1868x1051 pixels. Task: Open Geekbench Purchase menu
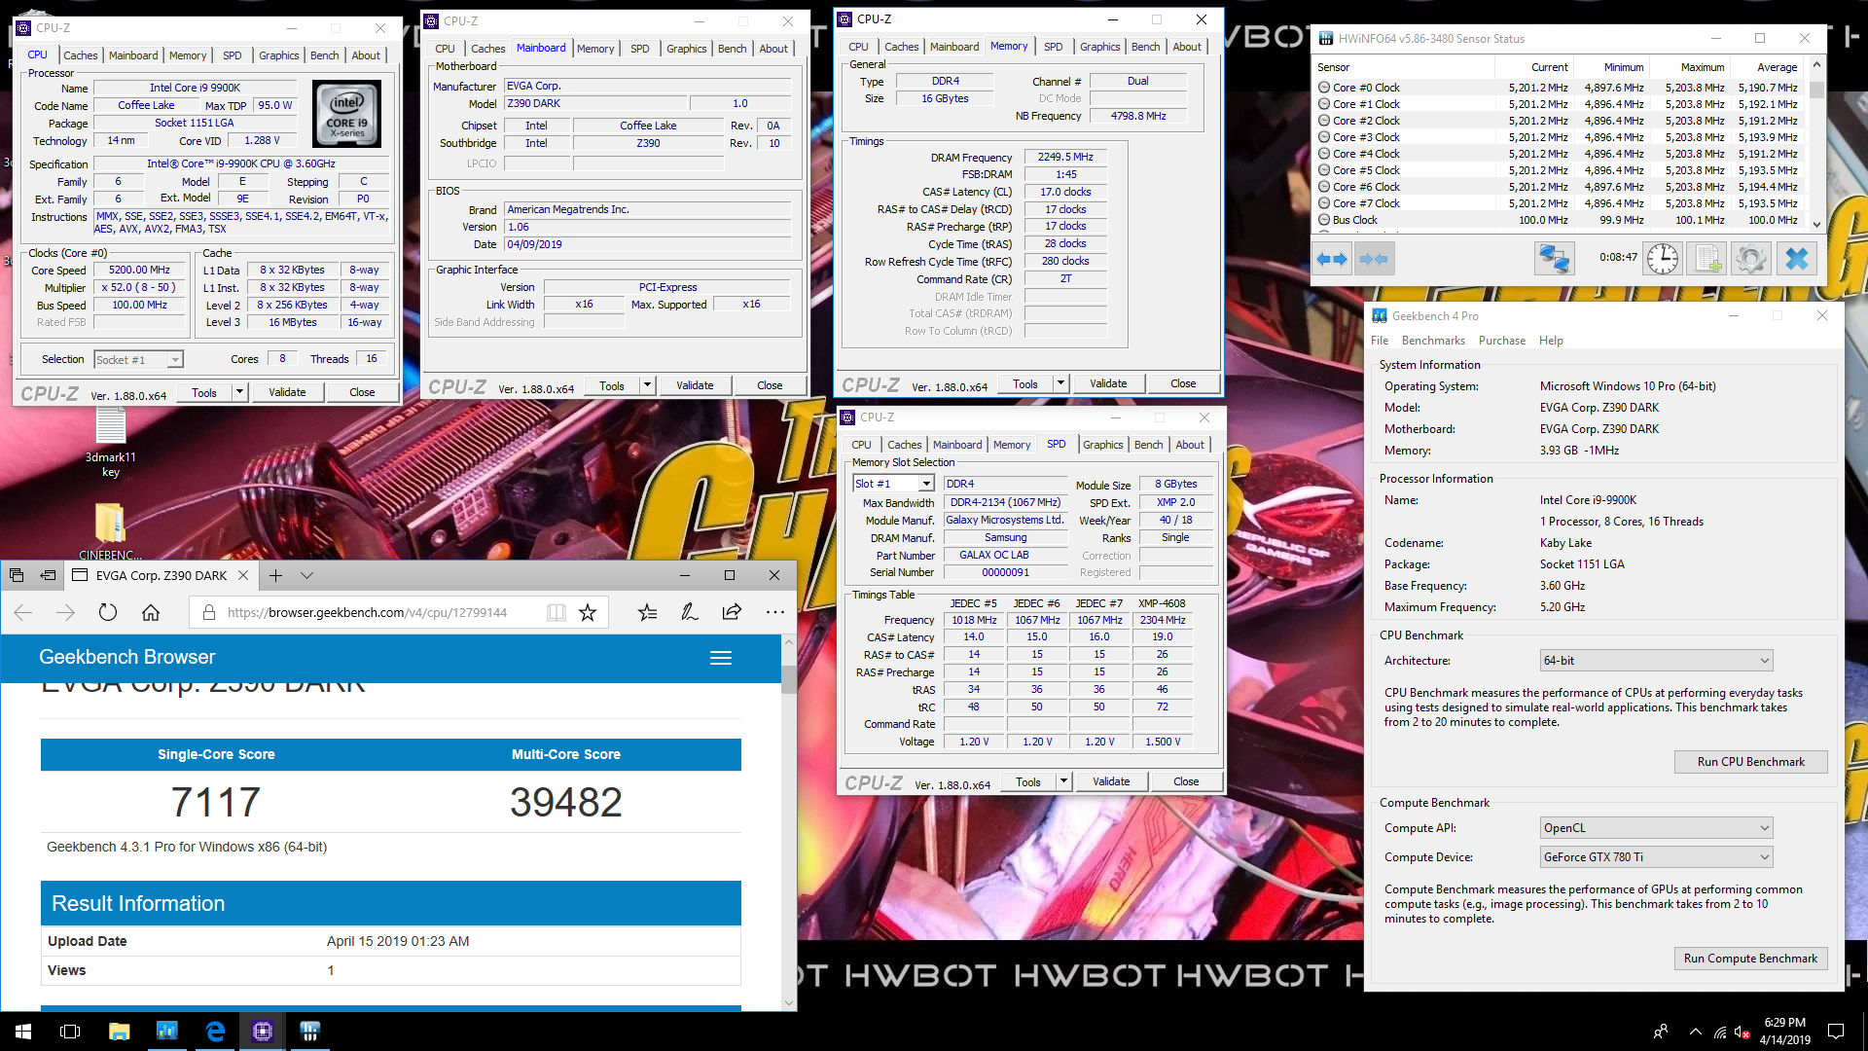(x=1502, y=341)
